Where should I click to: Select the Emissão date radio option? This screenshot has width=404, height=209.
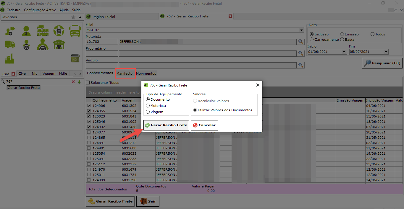pyautogui.click(x=342, y=34)
